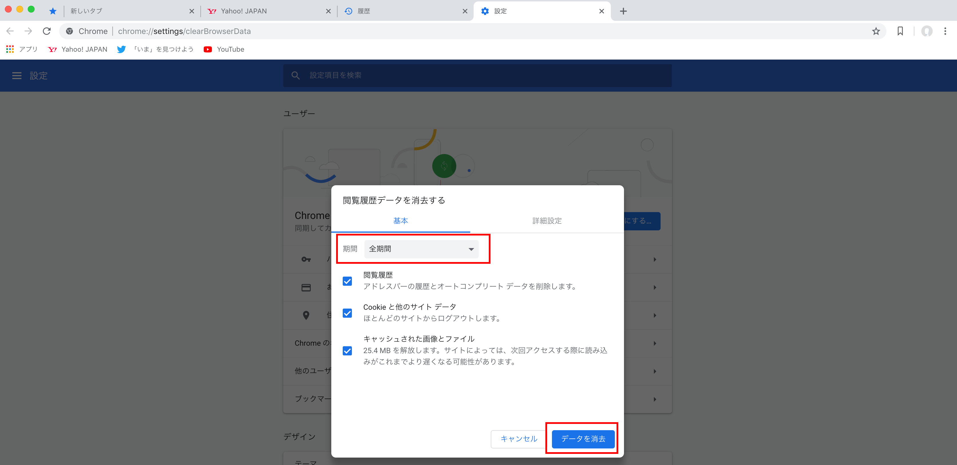This screenshot has height=465, width=957.
Task: Expand the address location row arrow
Action: point(655,315)
